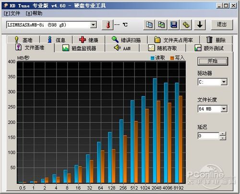Image resolution: width=240 pixels, height=194 pixels.
Task: Click the icon on 文件基准 tab
Action: pos(18,47)
